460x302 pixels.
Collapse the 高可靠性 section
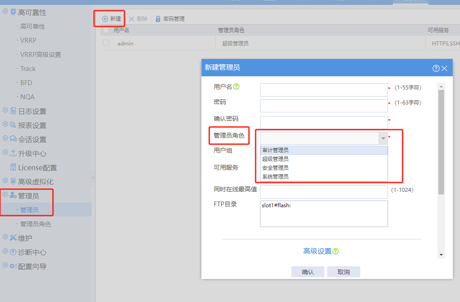coord(5,11)
